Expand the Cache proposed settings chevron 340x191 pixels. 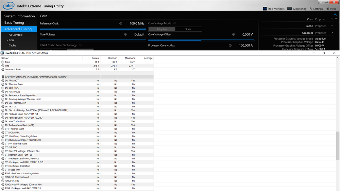click(x=331, y=26)
